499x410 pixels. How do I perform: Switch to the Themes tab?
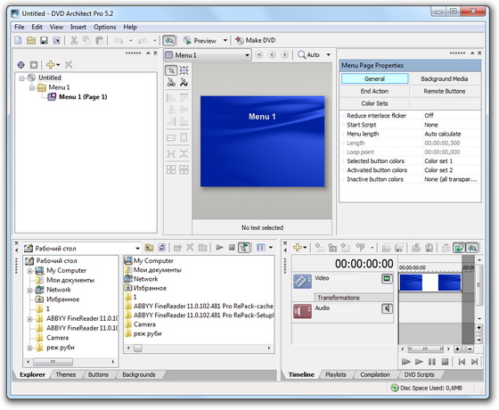pos(66,374)
